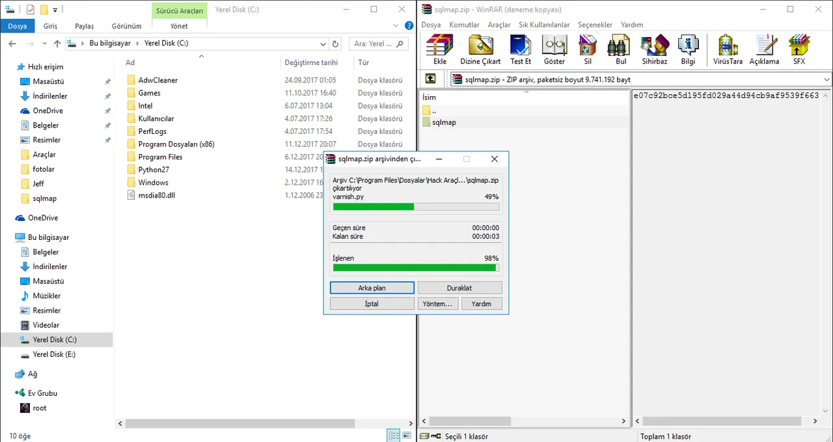Image resolution: width=833 pixels, height=442 pixels.
Task: Click the İşlenen total progress bar
Action: (x=416, y=267)
